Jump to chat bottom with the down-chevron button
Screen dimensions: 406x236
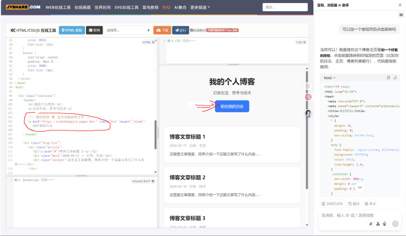360,187
